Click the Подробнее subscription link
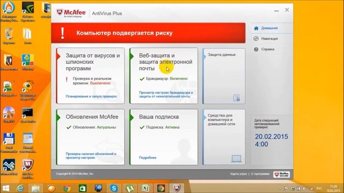This screenshot has width=344, height=193. pyautogui.click(x=148, y=158)
